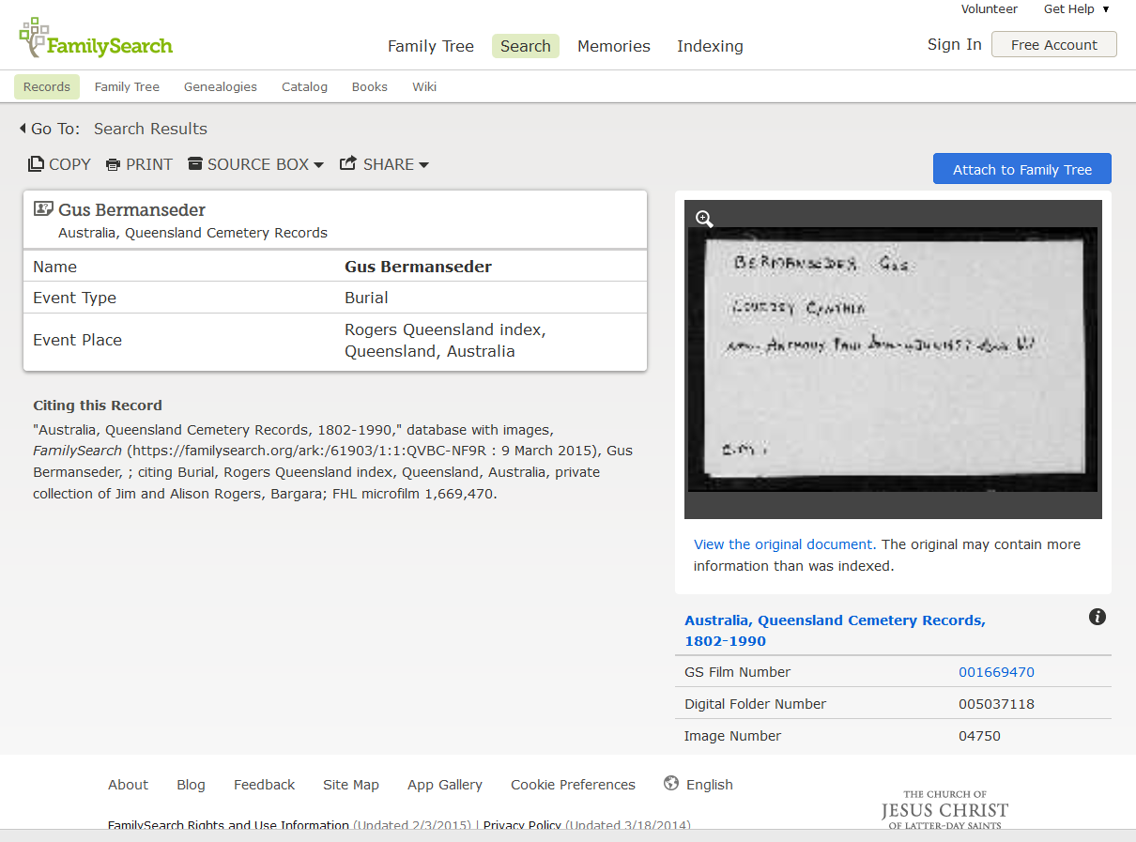Screen dimensions: 1136x842
Task: Click the Volunteer link
Action: (x=990, y=9)
